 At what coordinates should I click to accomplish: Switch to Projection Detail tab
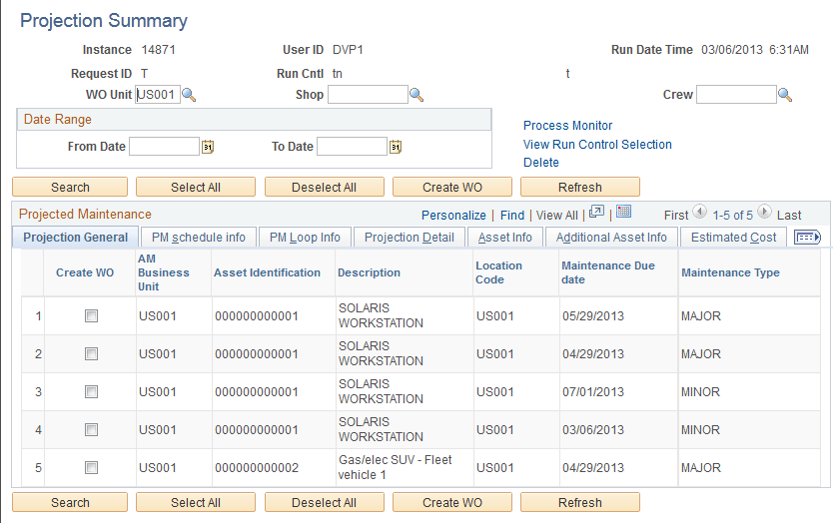(x=410, y=238)
